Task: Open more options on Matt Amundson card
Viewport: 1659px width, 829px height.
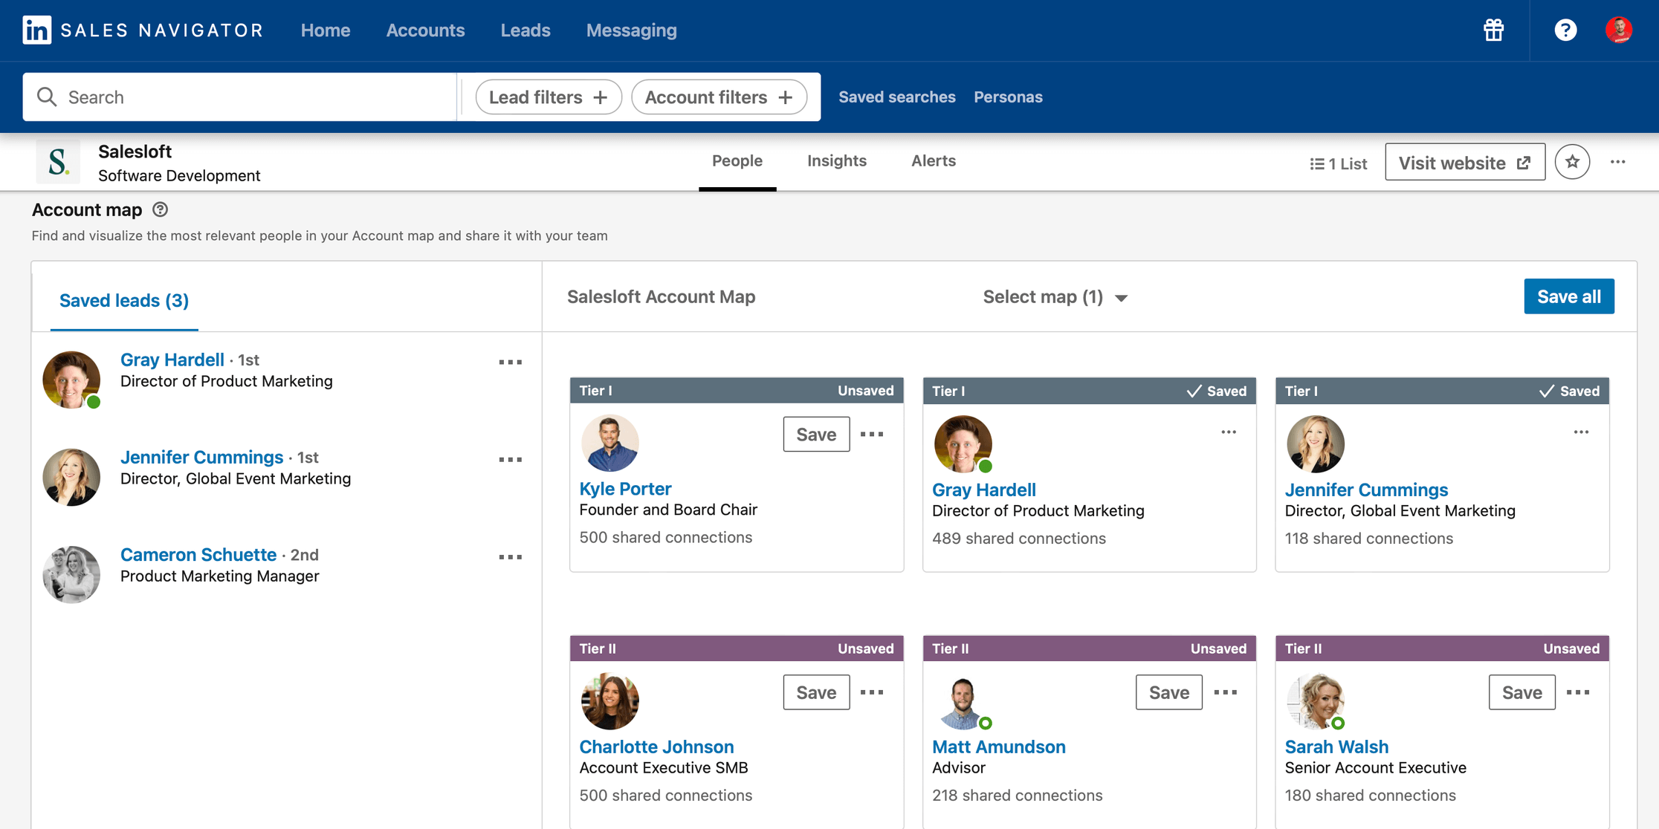Action: click(1225, 692)
